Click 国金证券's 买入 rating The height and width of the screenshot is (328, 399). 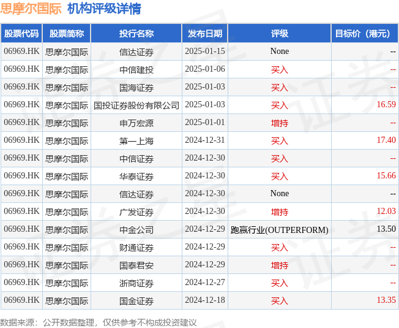[280, 301]
